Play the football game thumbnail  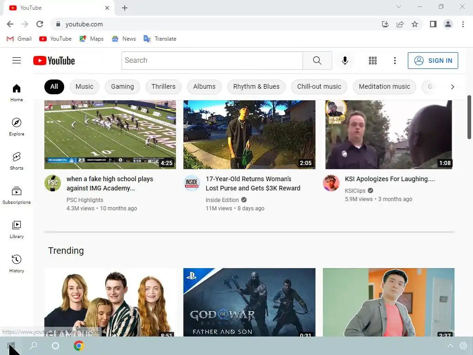110,135
